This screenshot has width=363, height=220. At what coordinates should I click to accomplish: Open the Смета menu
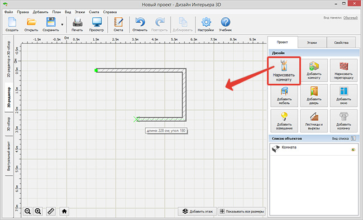point(94,12)
